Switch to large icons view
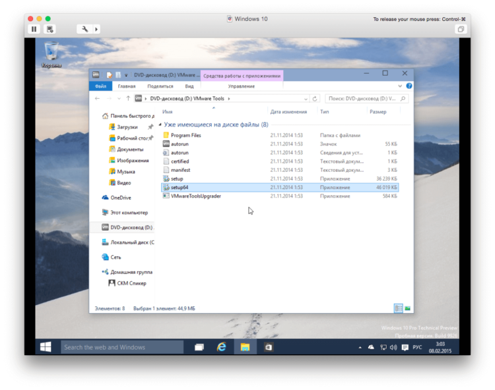Viewport: 495px width, 390px height. tap(408, 308)
